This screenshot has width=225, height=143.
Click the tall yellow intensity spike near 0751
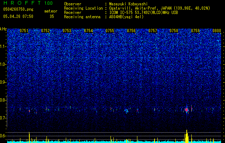pyautogui.click(x=29, y=137)
